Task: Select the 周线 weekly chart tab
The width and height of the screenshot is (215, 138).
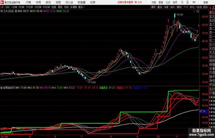Action: [x=60, y=7]
